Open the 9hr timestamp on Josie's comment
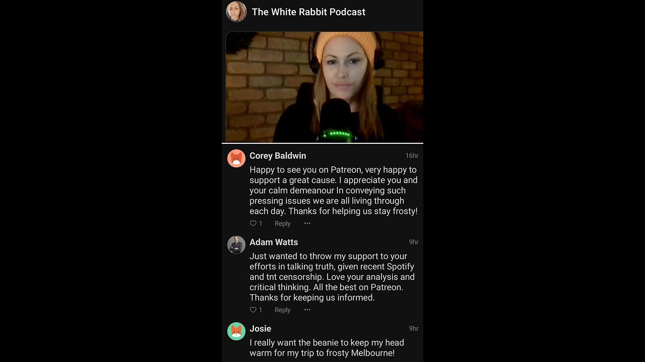 (414, 329)
